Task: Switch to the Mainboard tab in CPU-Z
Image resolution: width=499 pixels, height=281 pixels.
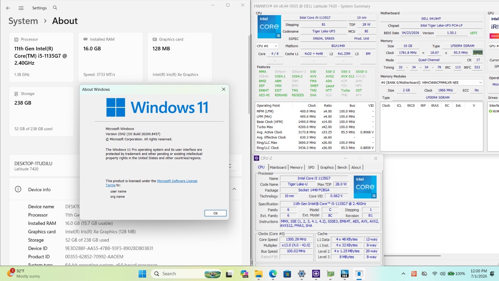Action: pyautogui.click(x=278, y=167)
